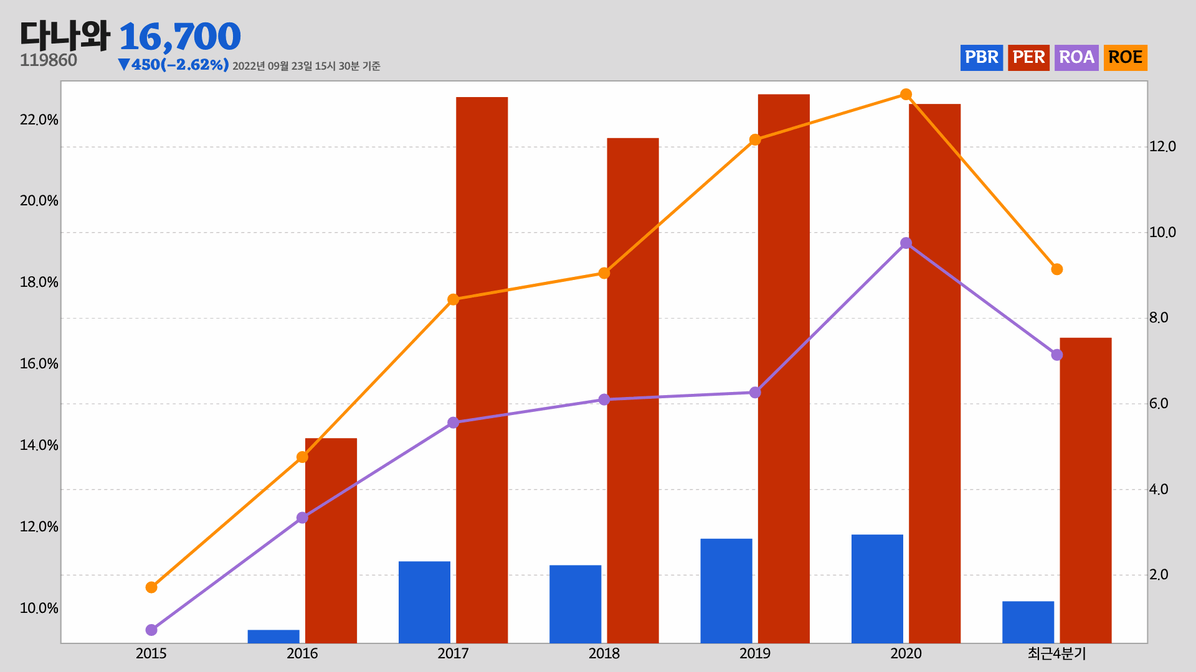
Task: Click the 2016 orange ROE data point
Action: pyautogui.click(x=302, y=457)
